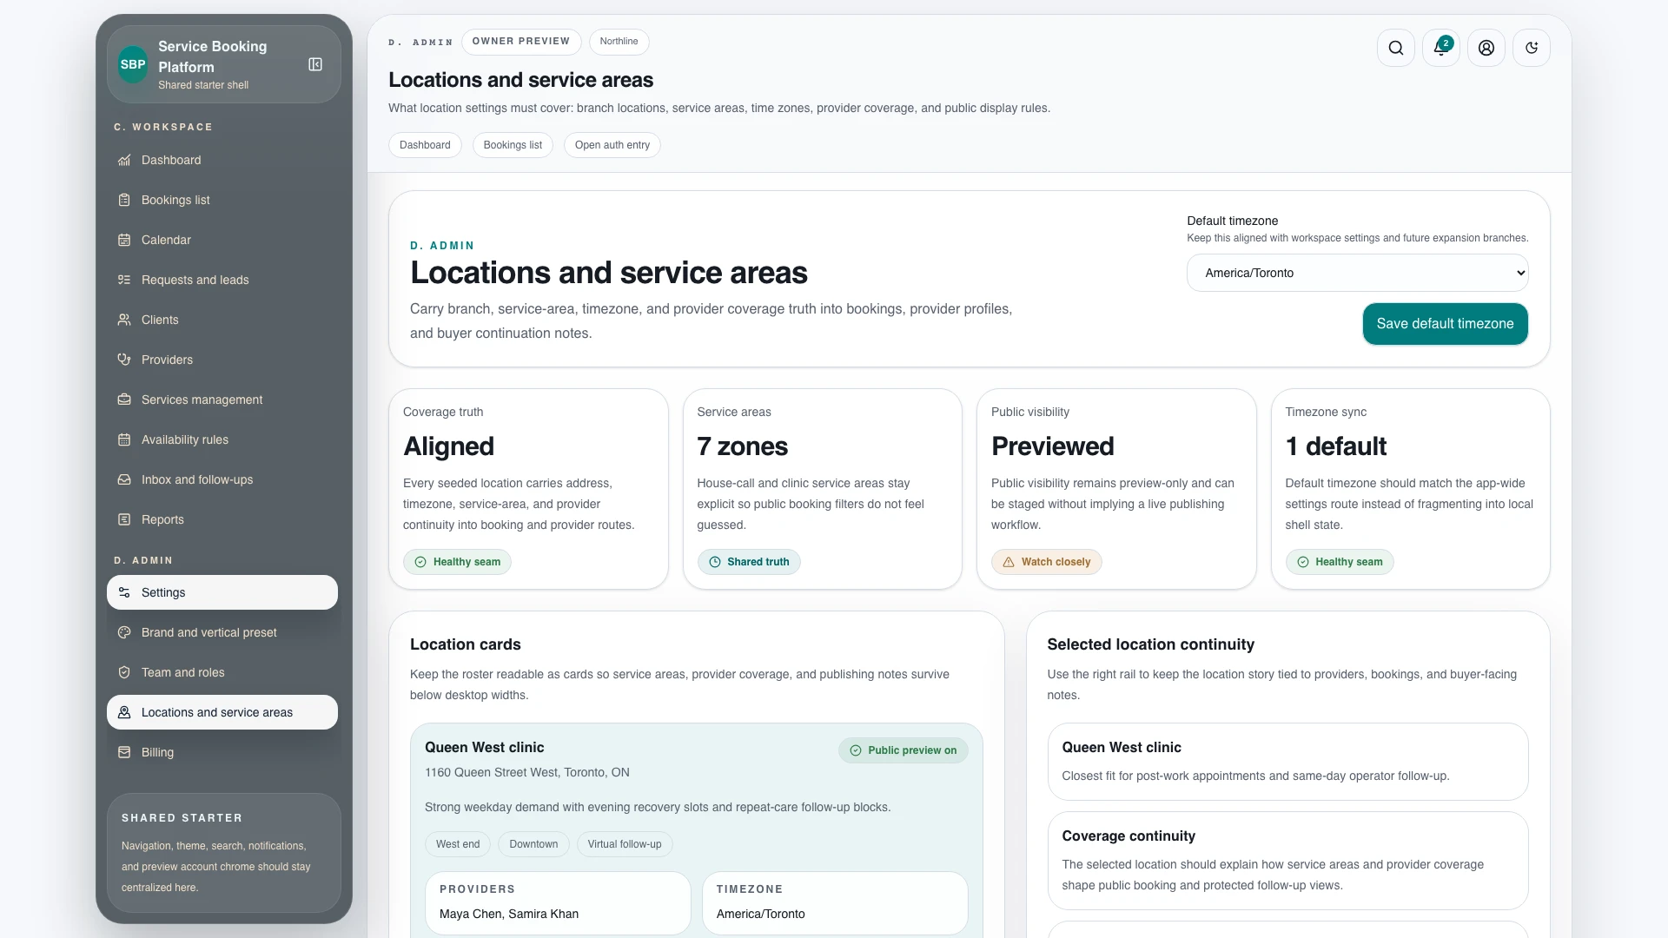Select the Downtown service area tag
Viewport: 1668px width, 938px height.
533,844
